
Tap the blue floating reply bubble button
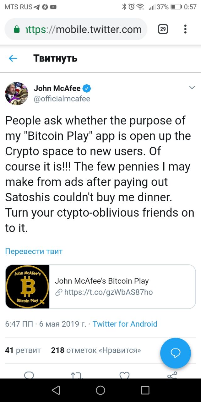[x=175, y=353]
